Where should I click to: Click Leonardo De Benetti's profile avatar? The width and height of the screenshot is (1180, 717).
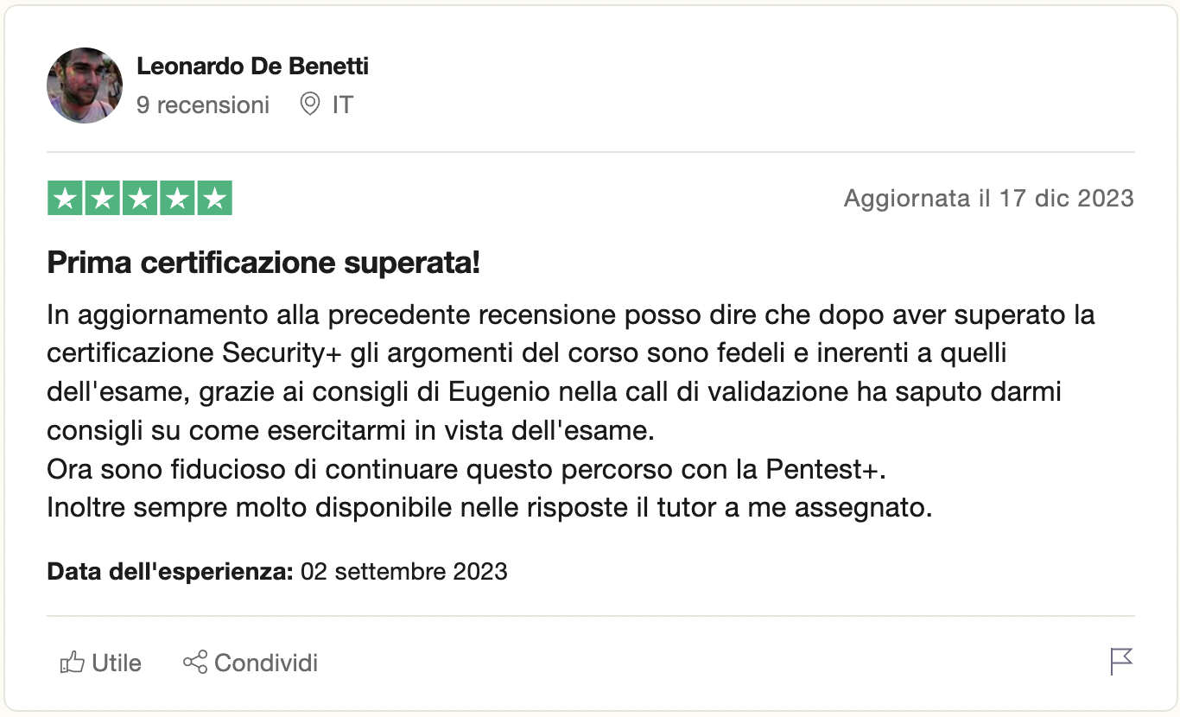coord(84,86)
